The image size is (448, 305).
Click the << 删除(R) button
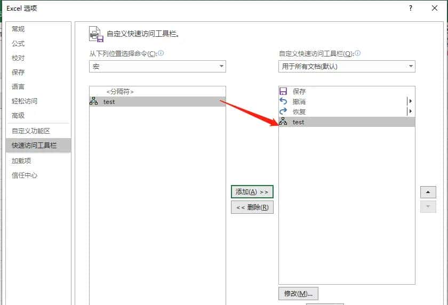tap(252, 207)
